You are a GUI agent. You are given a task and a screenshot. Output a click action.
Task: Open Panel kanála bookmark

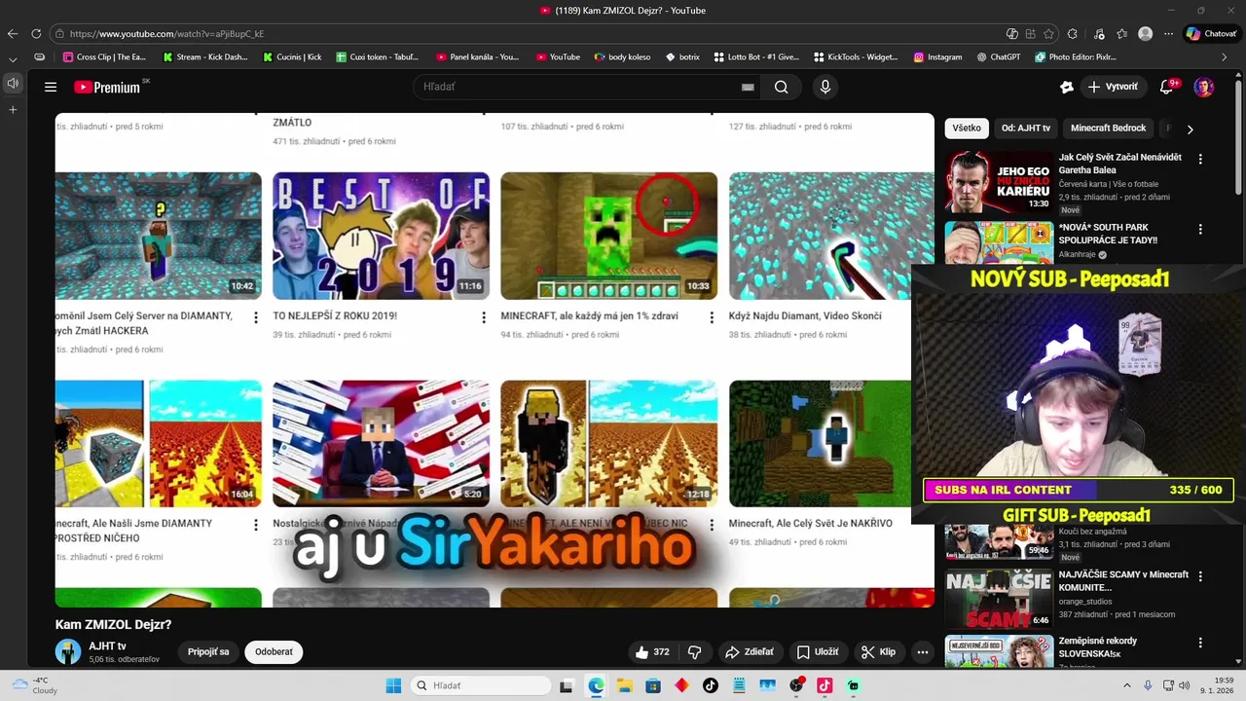coord(477,57)
